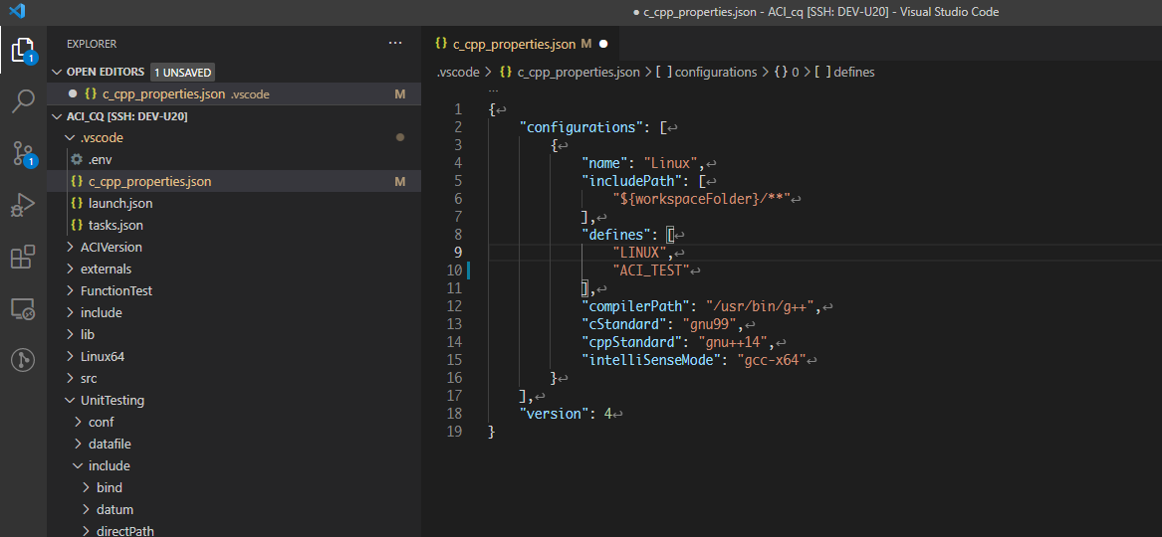Expand the FunctionTest folder
1162x537 pixels.
click(70, 290)
